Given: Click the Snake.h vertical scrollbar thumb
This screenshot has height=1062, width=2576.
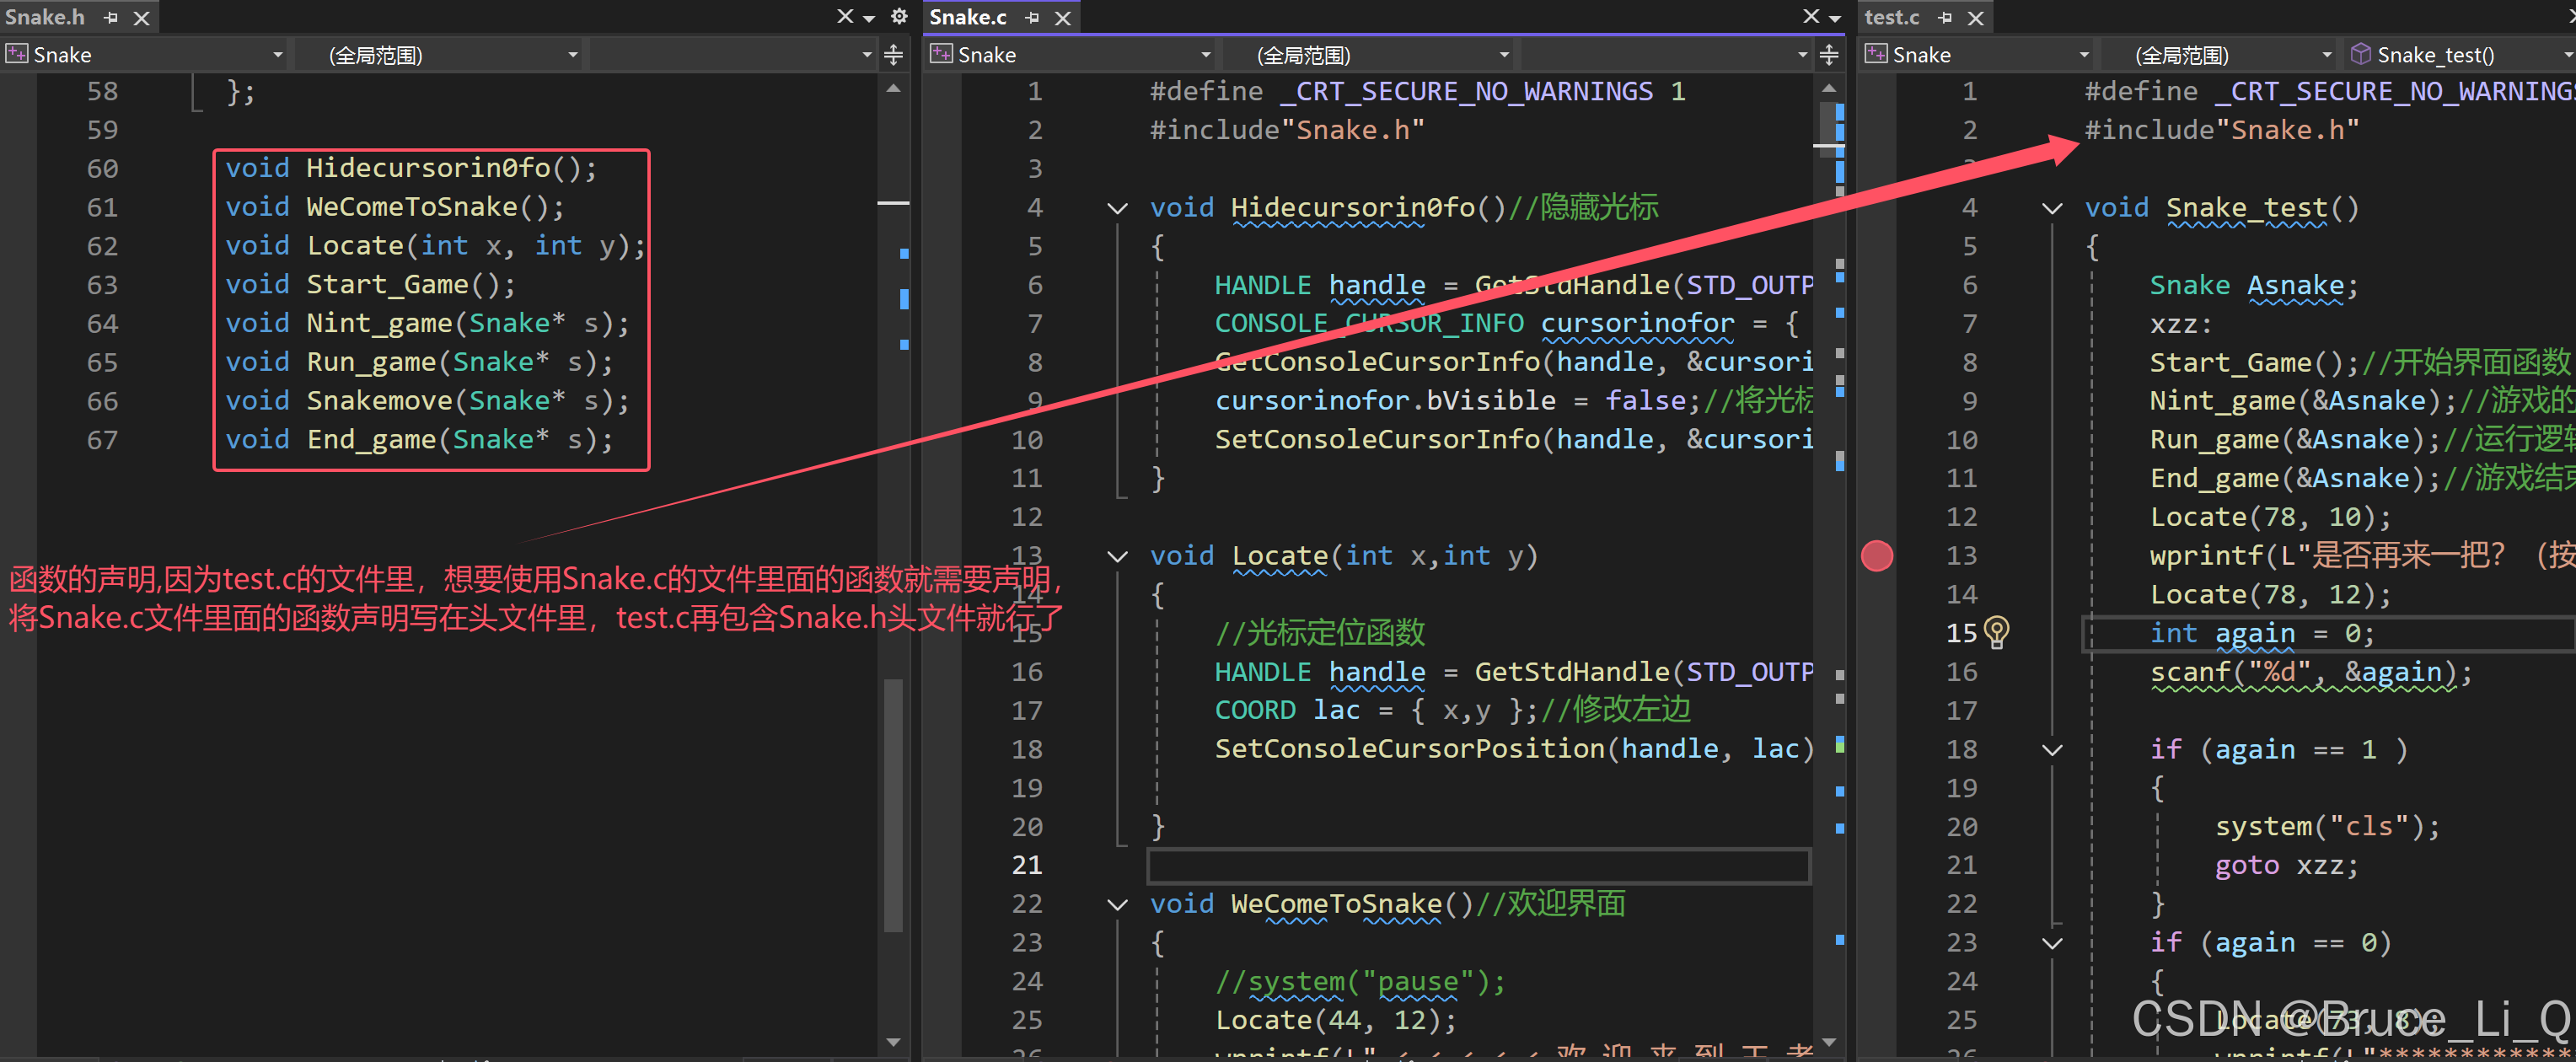Looking at the screenshot, I should [894, 805].
